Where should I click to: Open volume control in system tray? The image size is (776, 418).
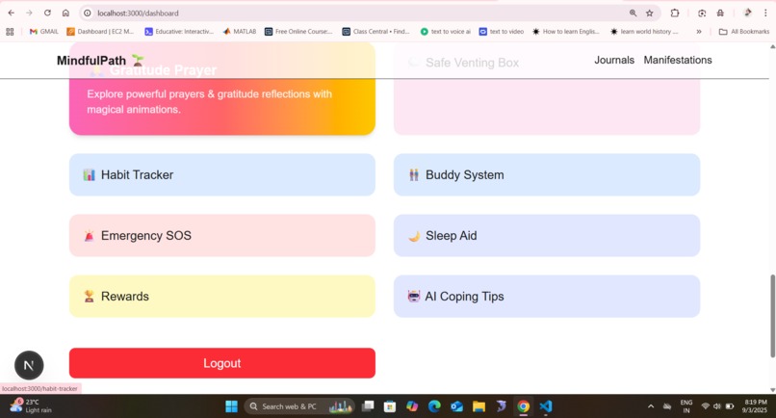pyautogui.click(x=717, y=406)
